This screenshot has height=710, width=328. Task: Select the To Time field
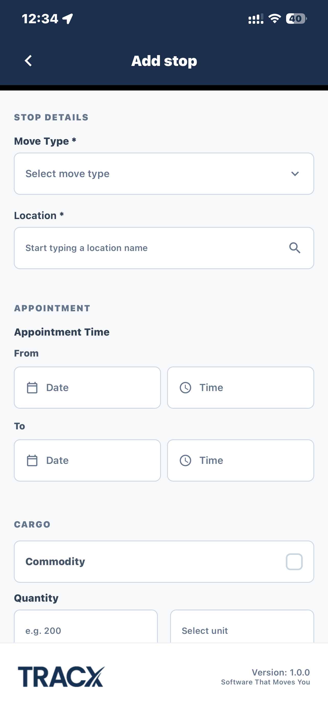click(x=240, y=460)
